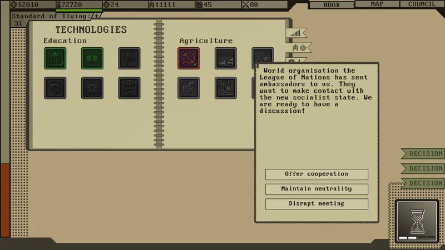Screen dimensions: 445x250
Task: Choose Maintain neutrality
Action: click(x=317, y=189)
